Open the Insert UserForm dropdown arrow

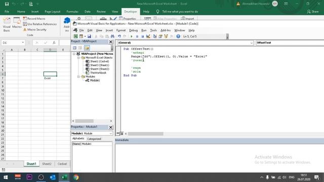[85, 36]
